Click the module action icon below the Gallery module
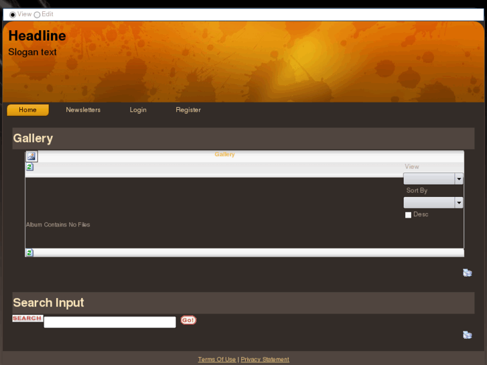Image resolution: width=487 pixels, height=365 pixels. pos(467,273)
